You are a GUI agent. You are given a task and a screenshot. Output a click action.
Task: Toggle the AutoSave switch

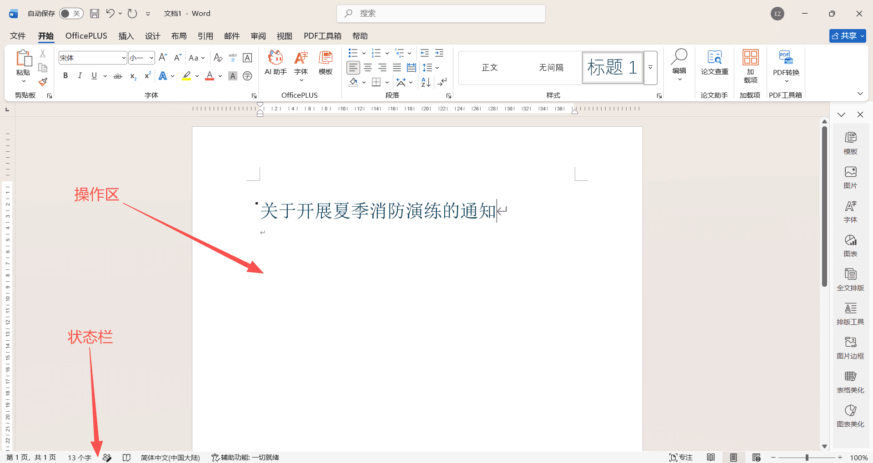pos(71,14)
